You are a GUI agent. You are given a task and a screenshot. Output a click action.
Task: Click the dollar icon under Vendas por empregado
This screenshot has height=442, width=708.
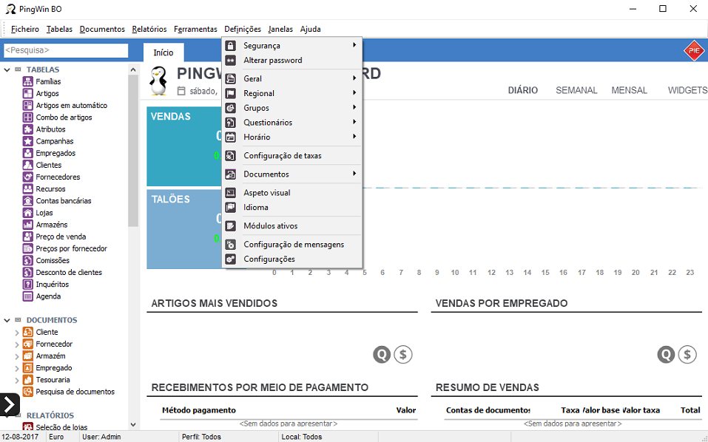pos(687,355)
